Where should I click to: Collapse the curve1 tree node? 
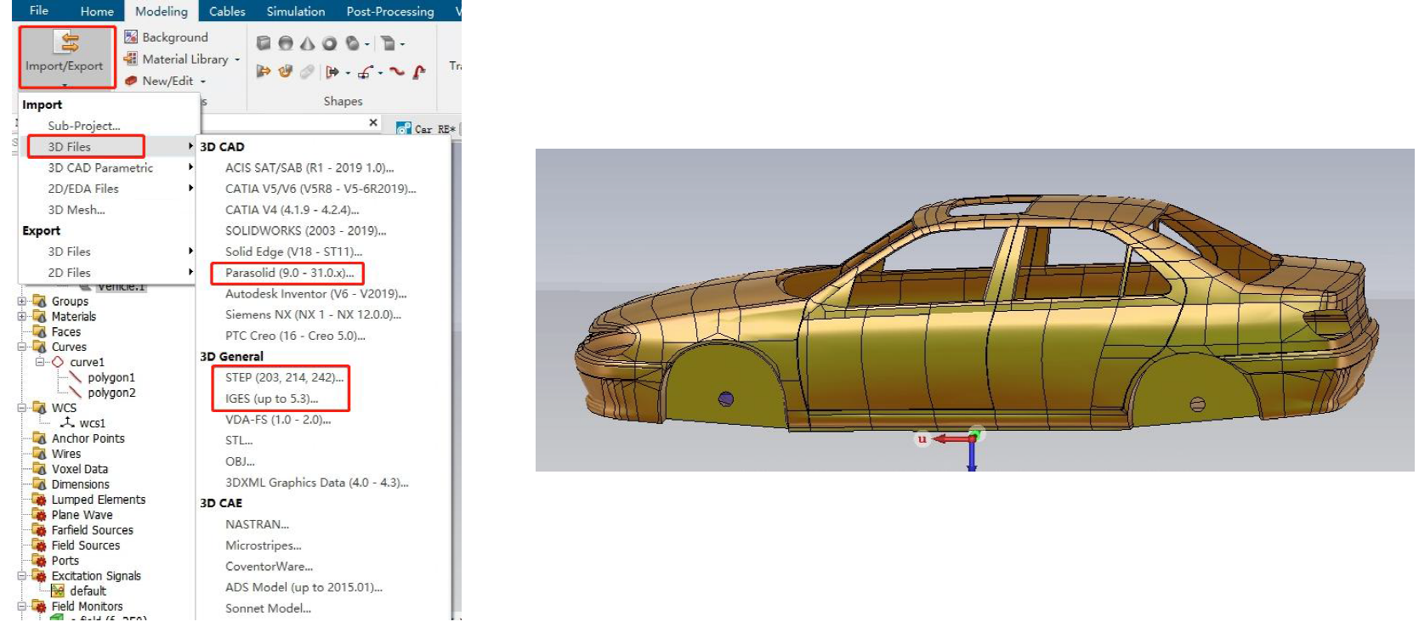(39, 362)
